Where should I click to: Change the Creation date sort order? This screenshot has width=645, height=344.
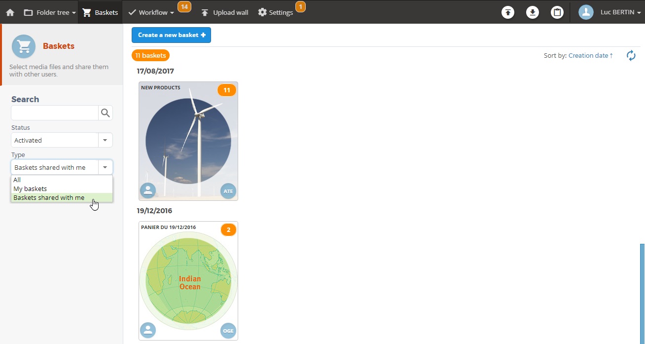click(590, 56)
